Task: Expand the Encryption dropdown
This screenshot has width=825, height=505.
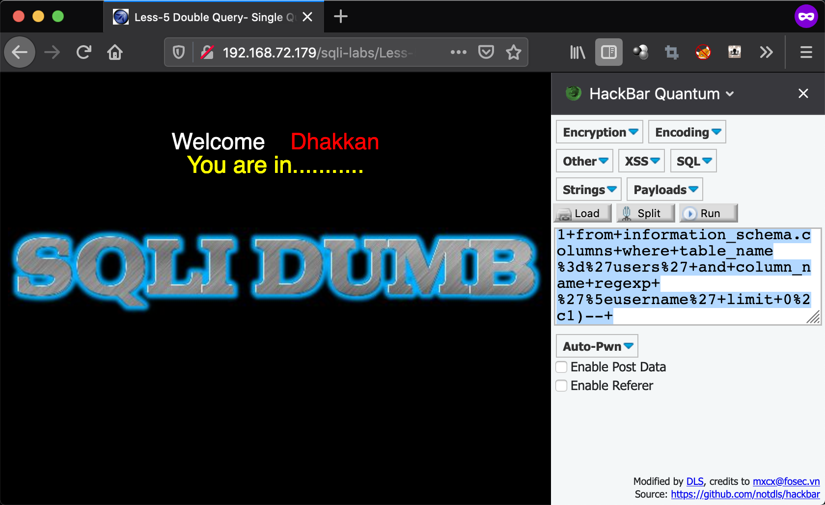Action: point(599,132)
